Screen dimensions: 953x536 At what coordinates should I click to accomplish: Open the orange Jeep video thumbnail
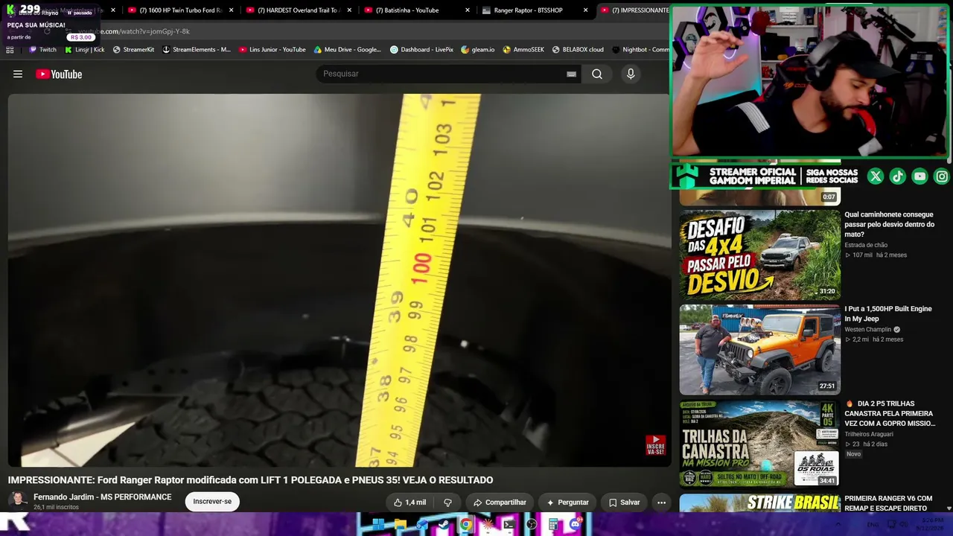pyautogui.click(x=759, y=350)
